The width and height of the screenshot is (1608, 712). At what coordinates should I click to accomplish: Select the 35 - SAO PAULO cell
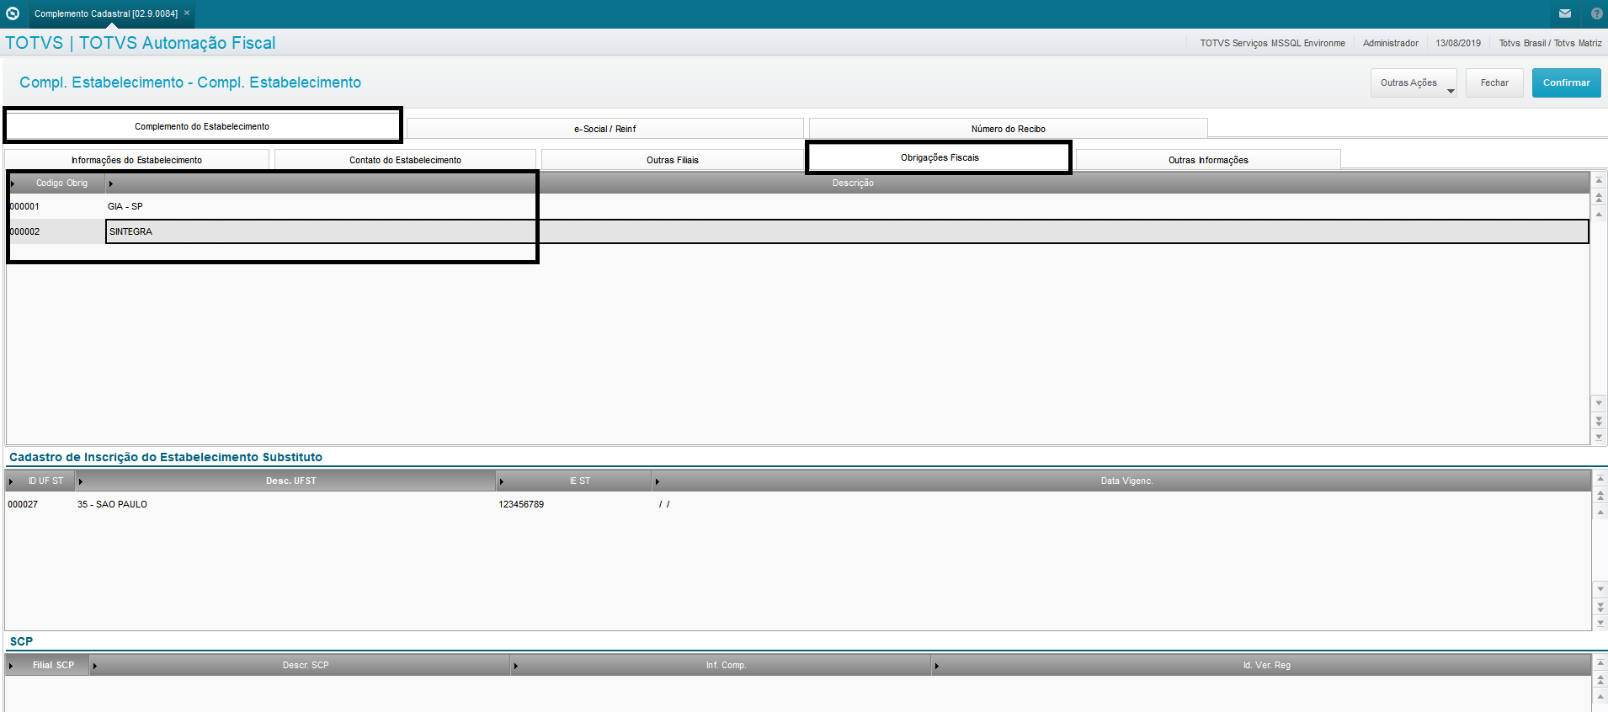coord(286,504)
